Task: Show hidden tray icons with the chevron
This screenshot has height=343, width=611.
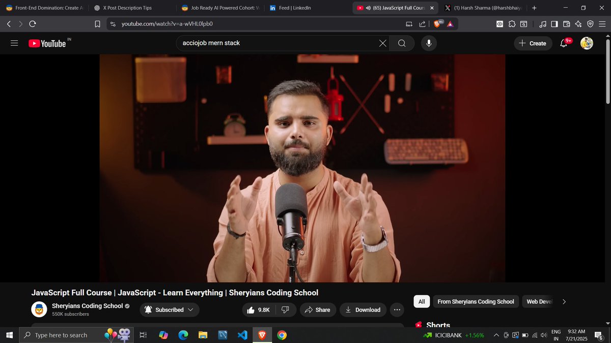Action: point(495,335)
